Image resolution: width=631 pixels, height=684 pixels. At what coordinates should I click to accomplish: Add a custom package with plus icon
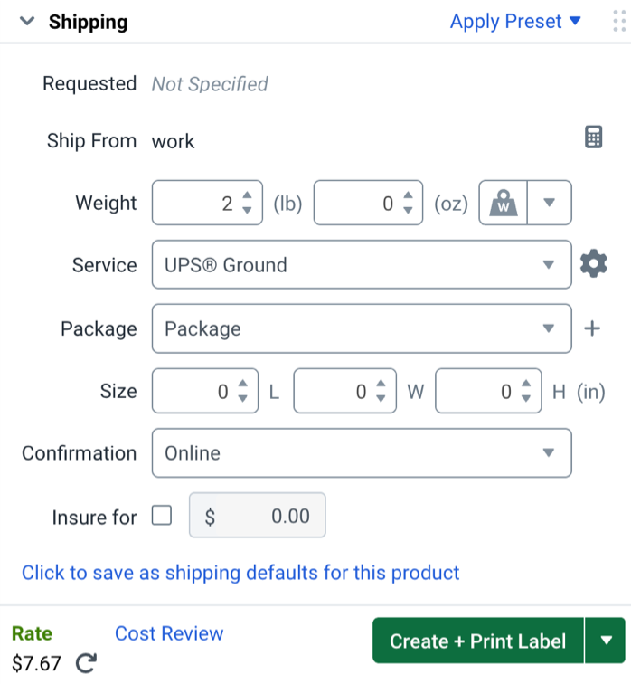[x=592, y=328]
